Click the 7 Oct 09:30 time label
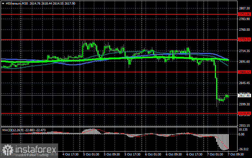 [x=236, y=154]
